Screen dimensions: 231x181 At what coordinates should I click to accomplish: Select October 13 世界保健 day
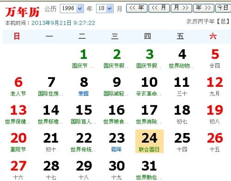[18, 115]
